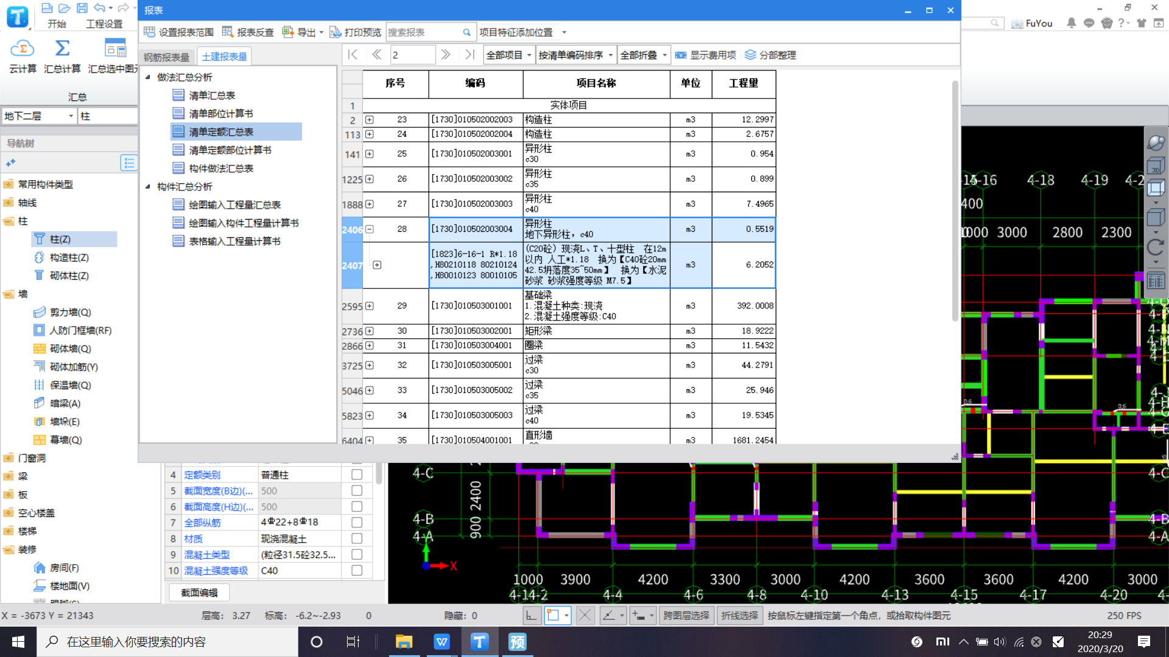Select 构造柱(Z) in navigation tree
The image size is (1169, 657).
pos(69,258)
